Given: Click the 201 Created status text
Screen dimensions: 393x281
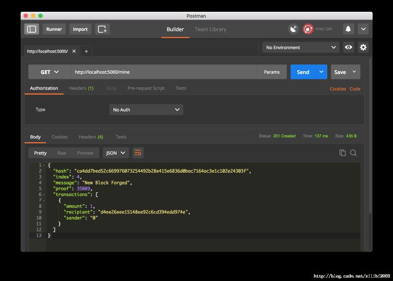Looking at the screenshot, I should pyautogui.click(x=284, y=136).
